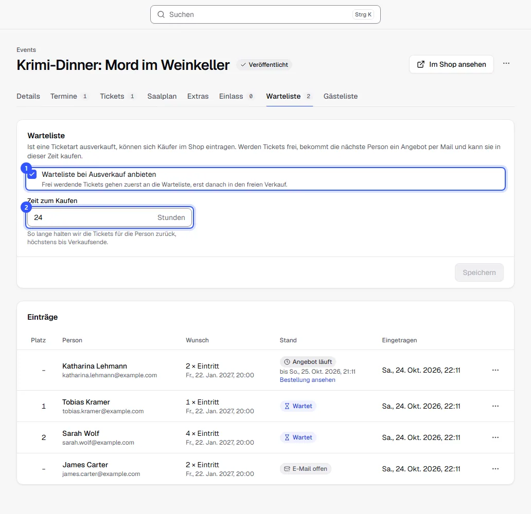Select the Saalplan tab

pos(162,97)
